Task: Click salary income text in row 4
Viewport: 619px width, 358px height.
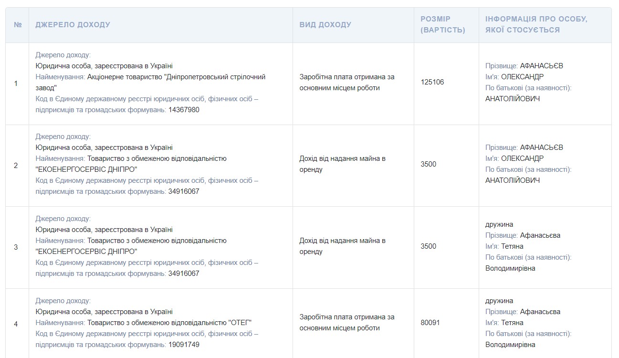Action: (x=347, y=323)
